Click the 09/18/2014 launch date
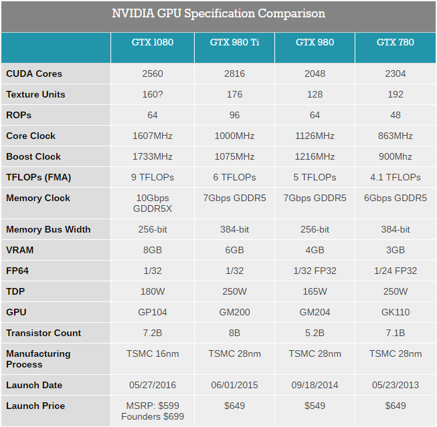437x427 pixels. [x=315, y=385]
